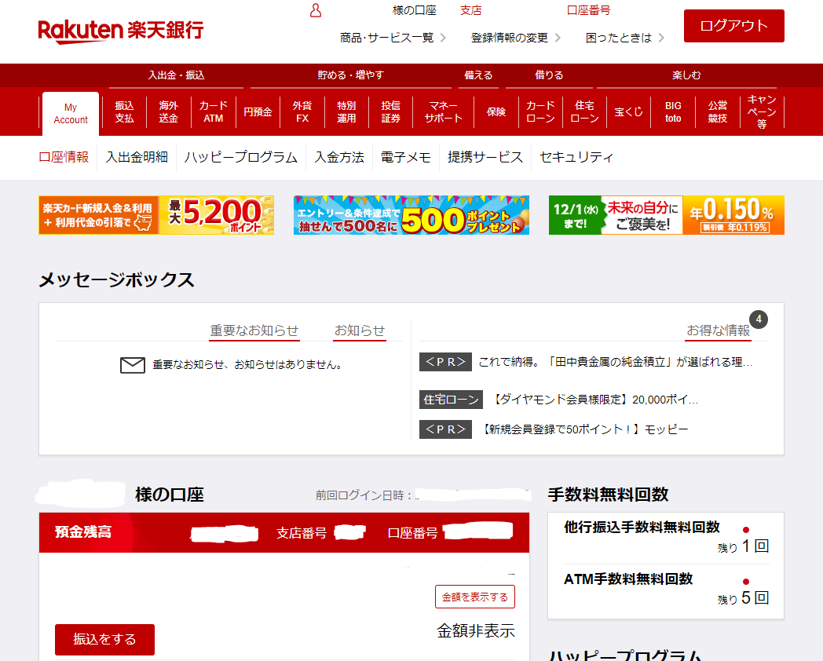Open the 投信 証券 menu item
Image resolution: width=823 pixels, height=661 pixels.
(390, 112)
